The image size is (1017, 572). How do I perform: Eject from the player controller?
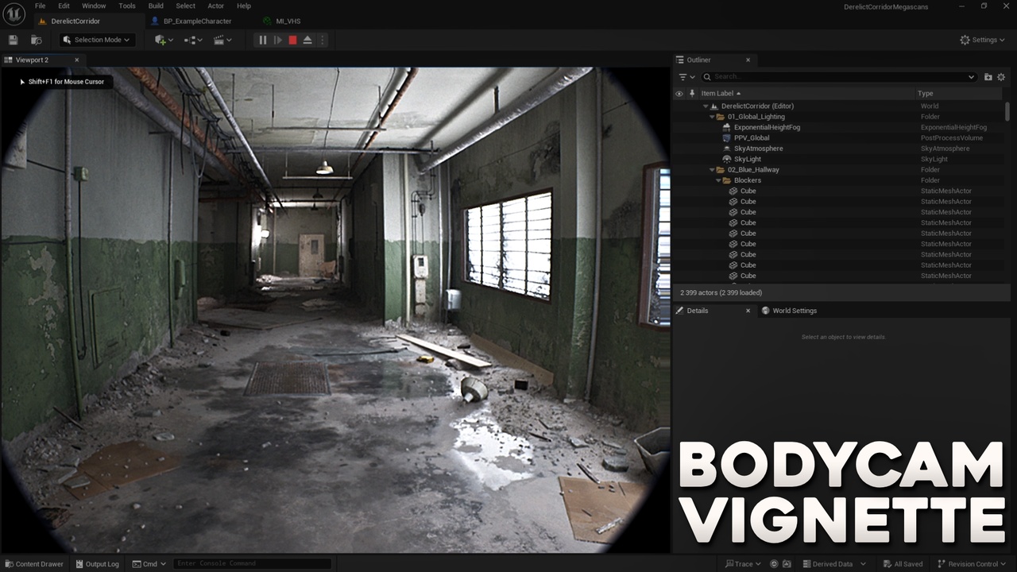[x=307, y=40]
